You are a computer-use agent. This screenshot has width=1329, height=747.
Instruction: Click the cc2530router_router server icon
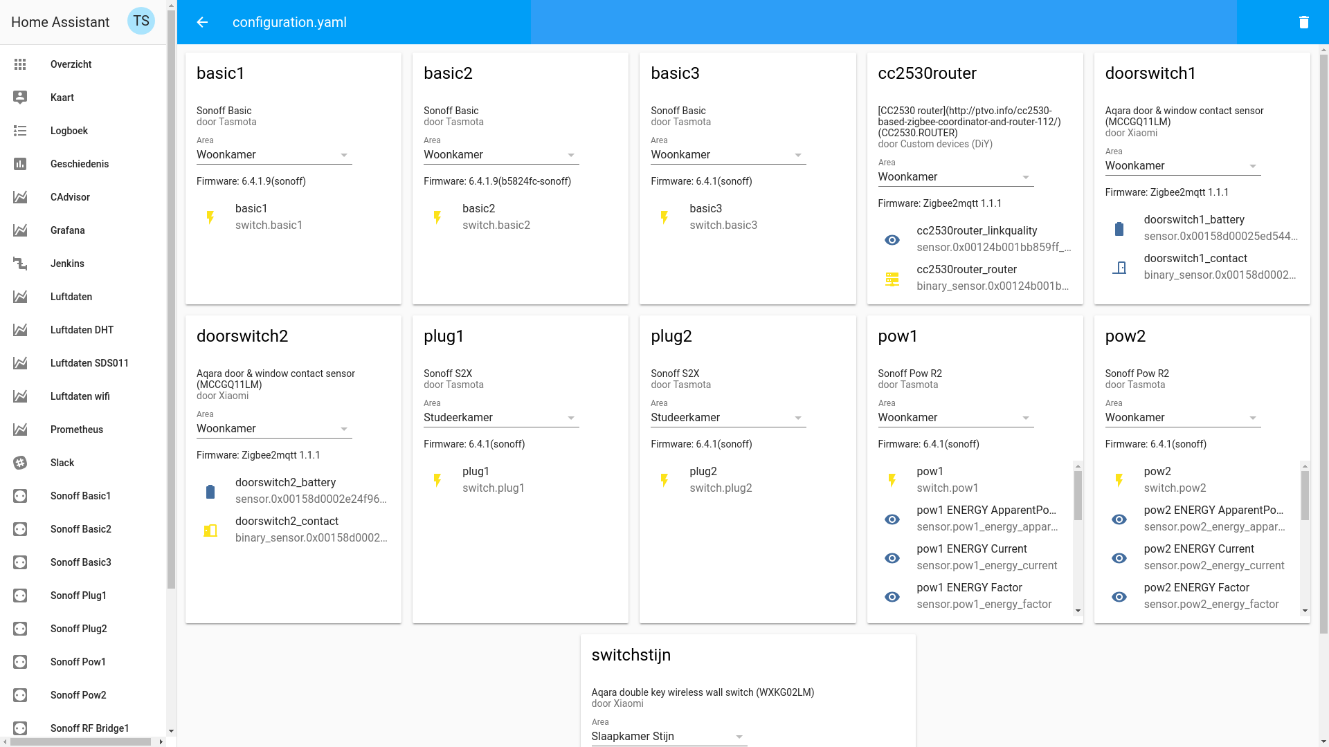pos(892,278)
